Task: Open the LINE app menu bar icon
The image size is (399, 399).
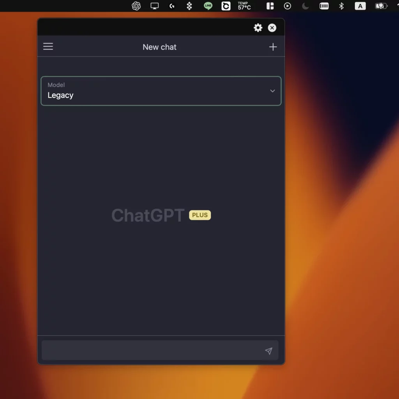Action: pos(208,6)
